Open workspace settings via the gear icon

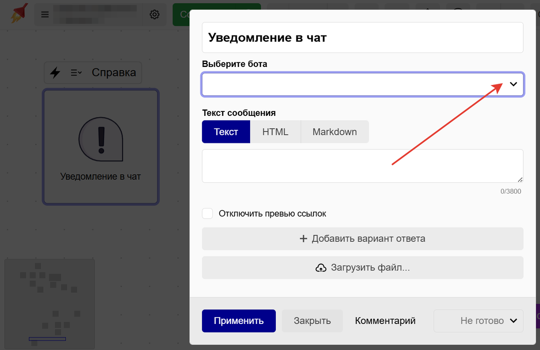coord(154,14)
